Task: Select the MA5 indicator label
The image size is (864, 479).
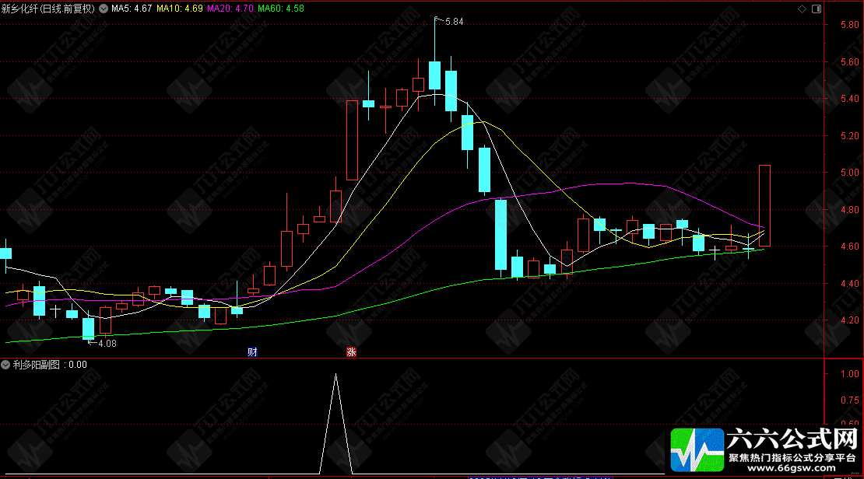Action: [x=132, y=9]
